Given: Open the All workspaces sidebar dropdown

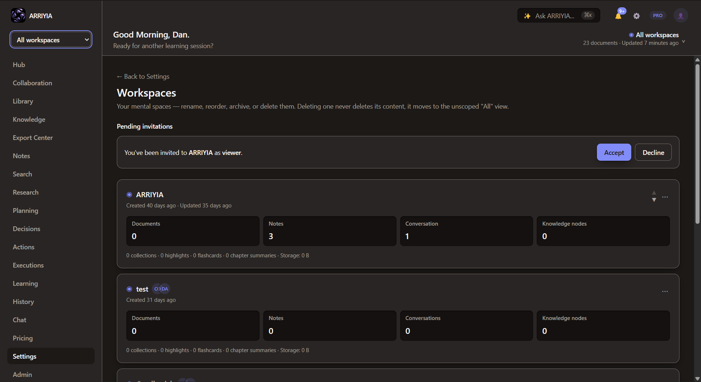Looking at the screenshot, I should tap(51, 40).
